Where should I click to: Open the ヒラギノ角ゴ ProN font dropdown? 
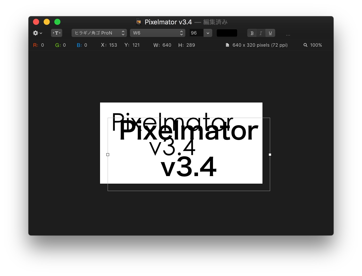pos(99,33)
